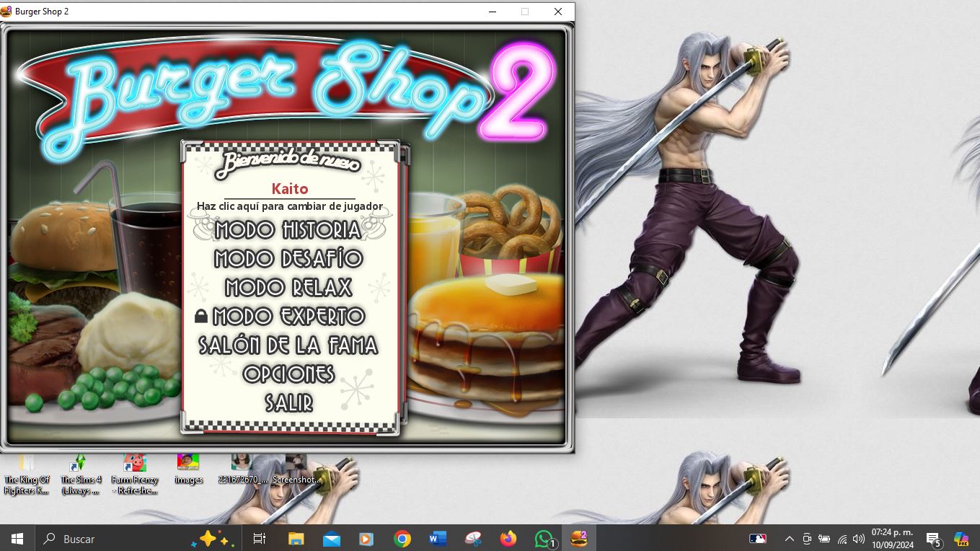Click Salir to exit the game
Screen dimensions: 980x551
point(288,403)
